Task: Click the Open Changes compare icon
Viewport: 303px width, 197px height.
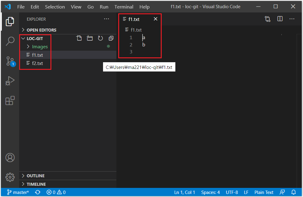Action: point(268,19)
